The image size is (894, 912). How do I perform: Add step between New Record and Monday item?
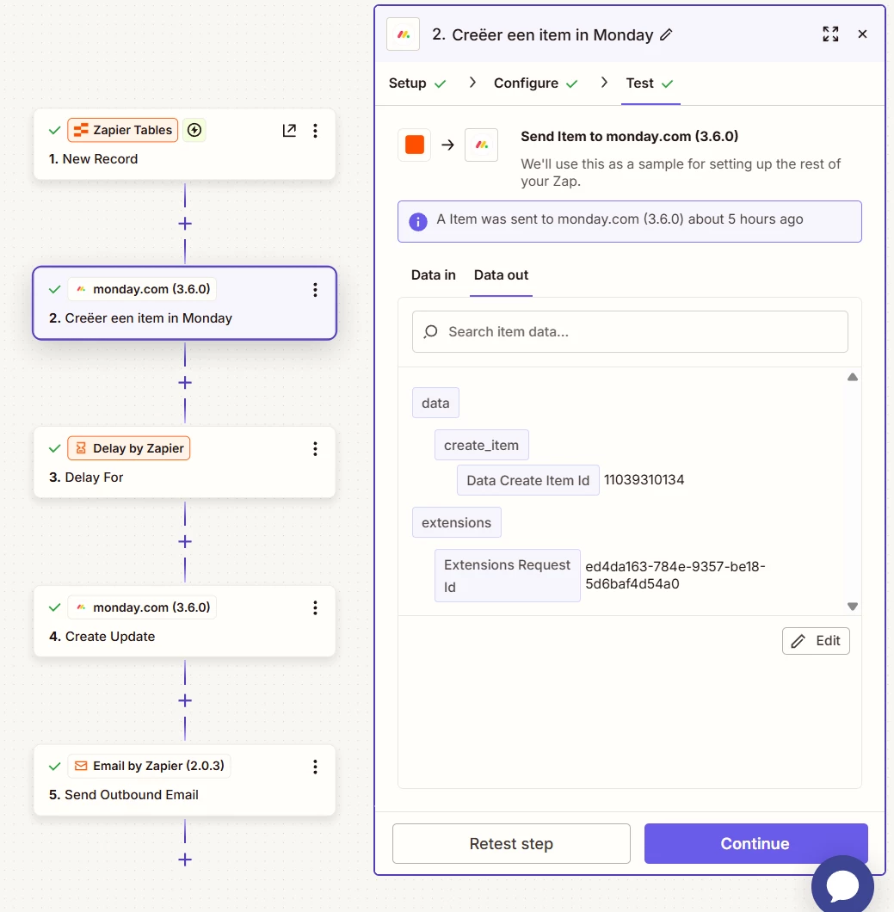coord(185,224)
